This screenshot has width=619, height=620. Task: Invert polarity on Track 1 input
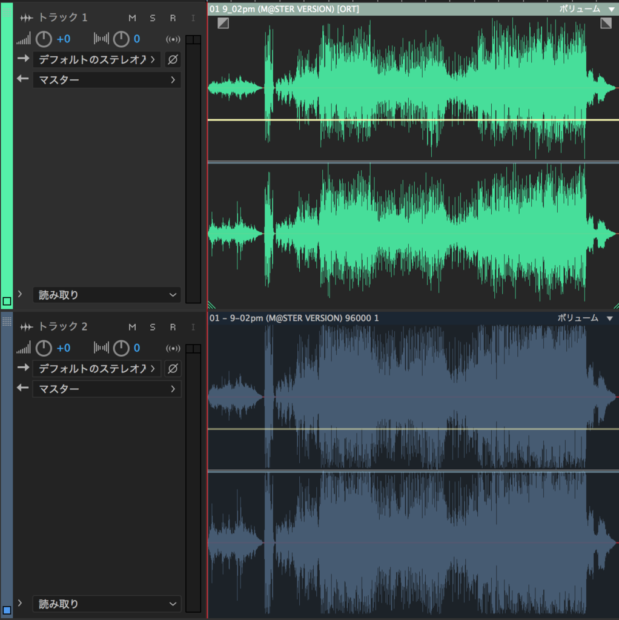click(173, 60)
